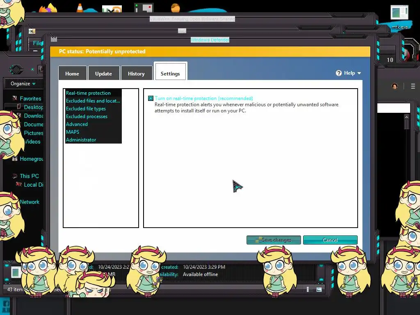Cancel the Defender settings changes
This screenshot has width=420, height=315.
point(330,240)
